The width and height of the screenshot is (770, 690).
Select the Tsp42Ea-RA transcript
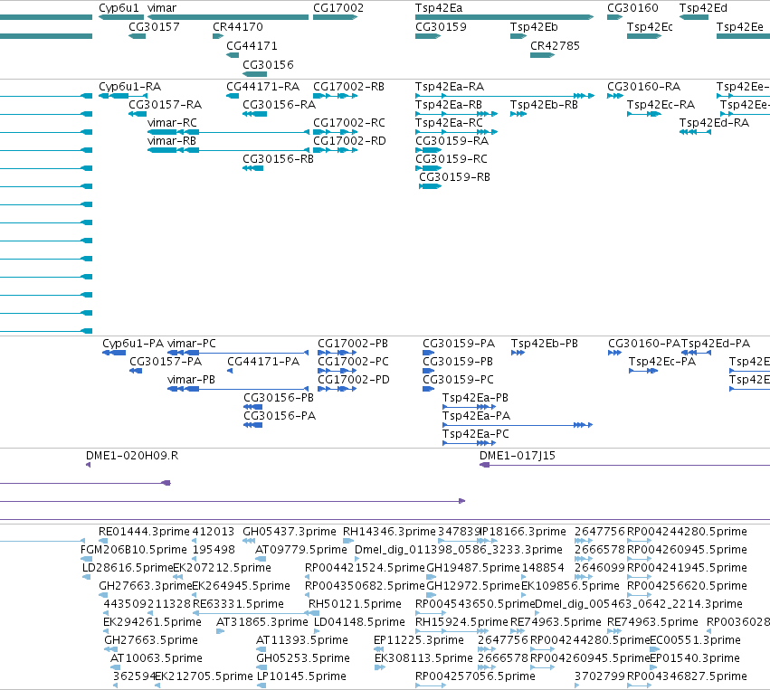[505, 96]
